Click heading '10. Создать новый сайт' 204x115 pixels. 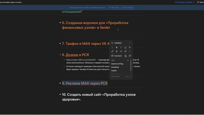pos(99,97)
